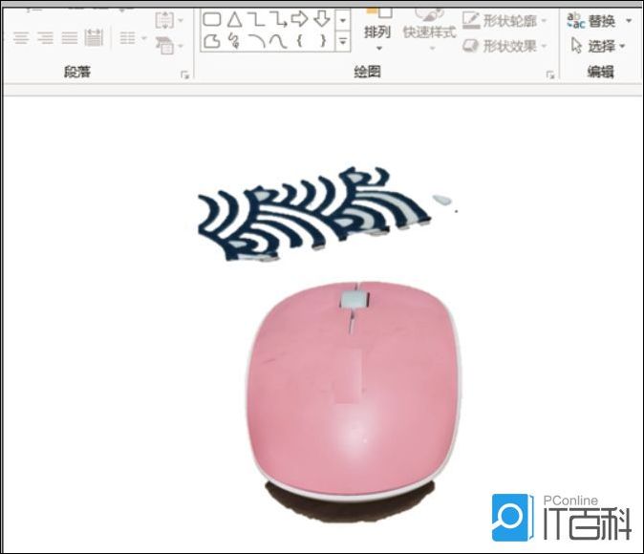The height and width of the screenshot is (554, 644).
Task: Justify the paragraph text
Action: pos(70,38)
